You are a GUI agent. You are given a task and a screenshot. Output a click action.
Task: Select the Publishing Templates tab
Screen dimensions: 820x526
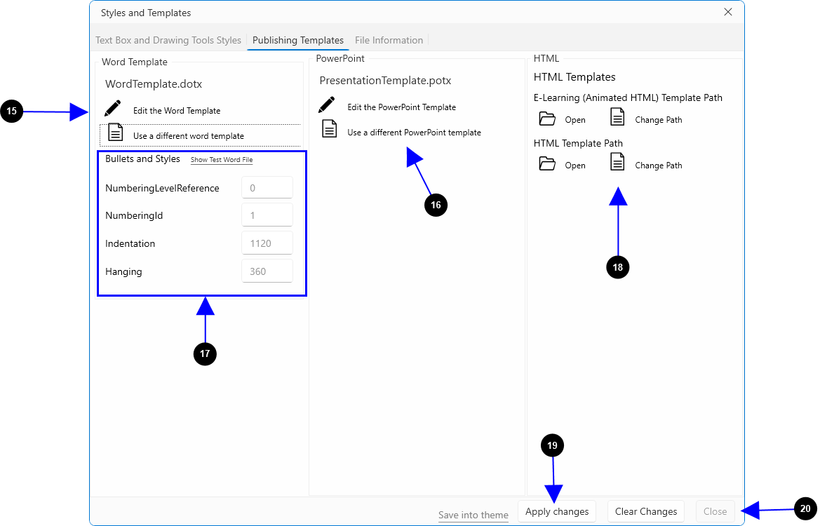[298, 41]
